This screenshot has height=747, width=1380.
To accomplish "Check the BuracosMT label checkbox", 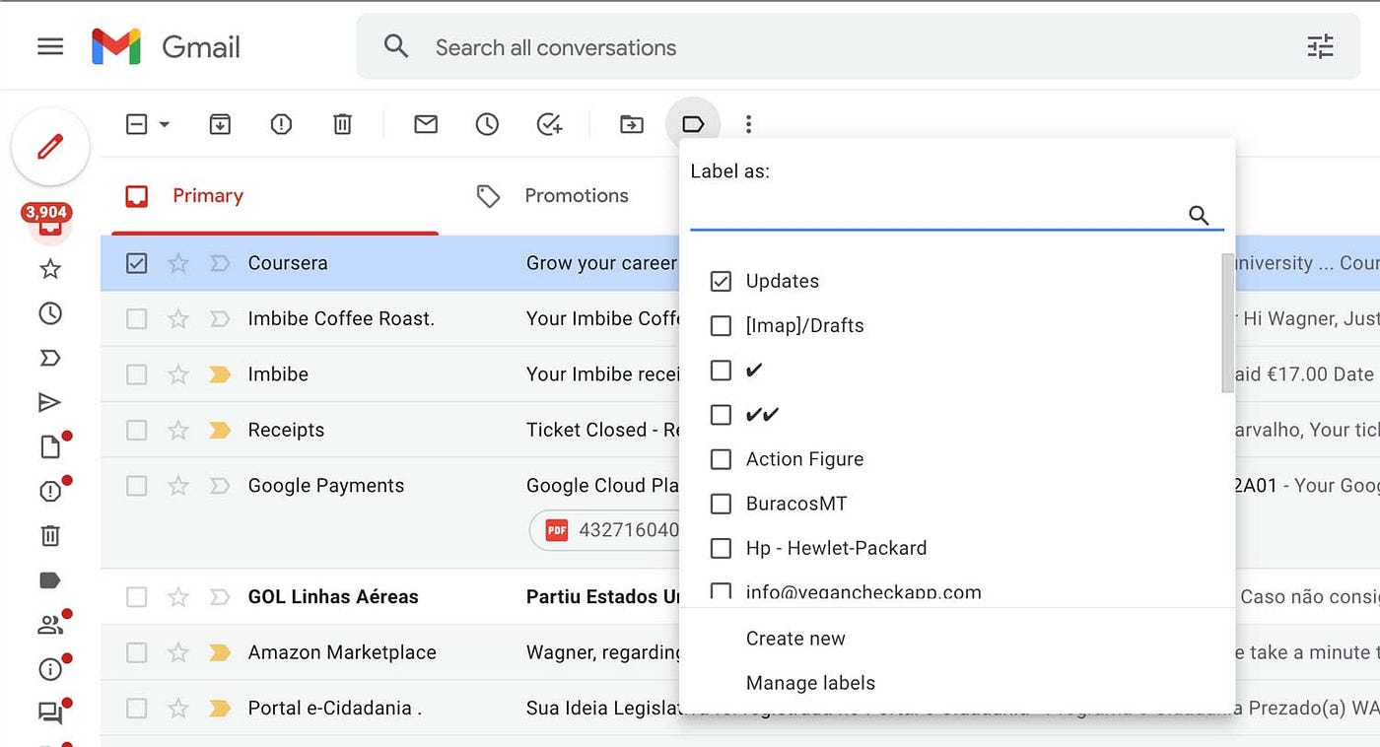I will [x=721, y=504].
